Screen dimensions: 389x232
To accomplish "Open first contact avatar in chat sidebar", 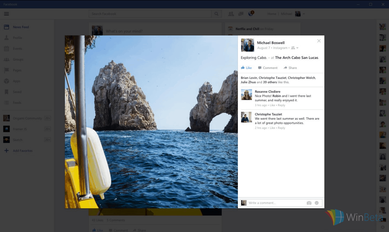I will pos(383,27).
